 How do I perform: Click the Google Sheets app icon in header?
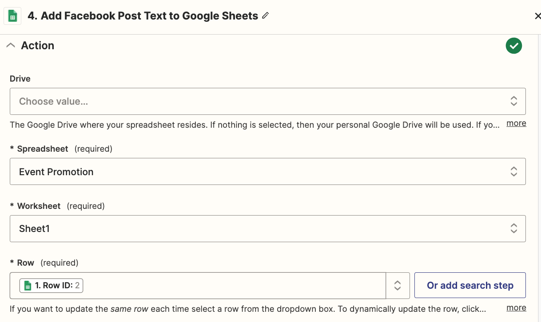tap(12, 16)
